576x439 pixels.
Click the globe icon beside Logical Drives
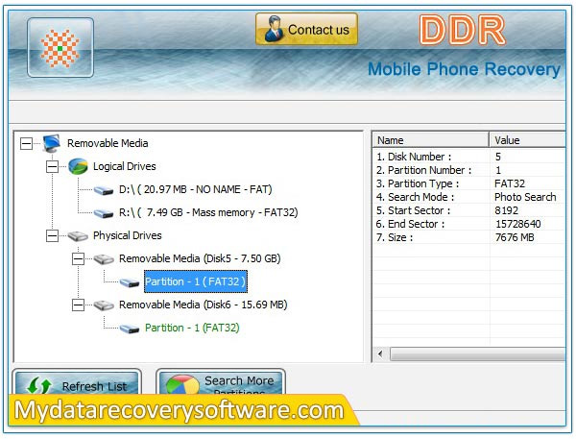point(78,166)
